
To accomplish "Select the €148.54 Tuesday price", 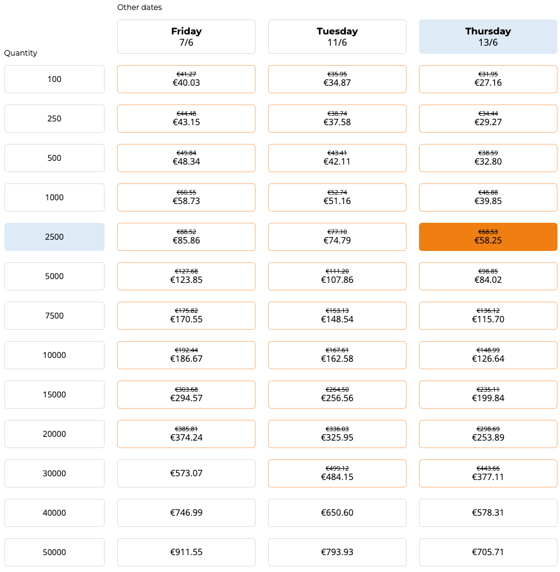I will click(x=337, y=315).
